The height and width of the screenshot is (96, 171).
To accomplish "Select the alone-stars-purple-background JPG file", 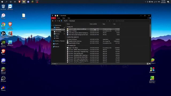I will point(93,35).
